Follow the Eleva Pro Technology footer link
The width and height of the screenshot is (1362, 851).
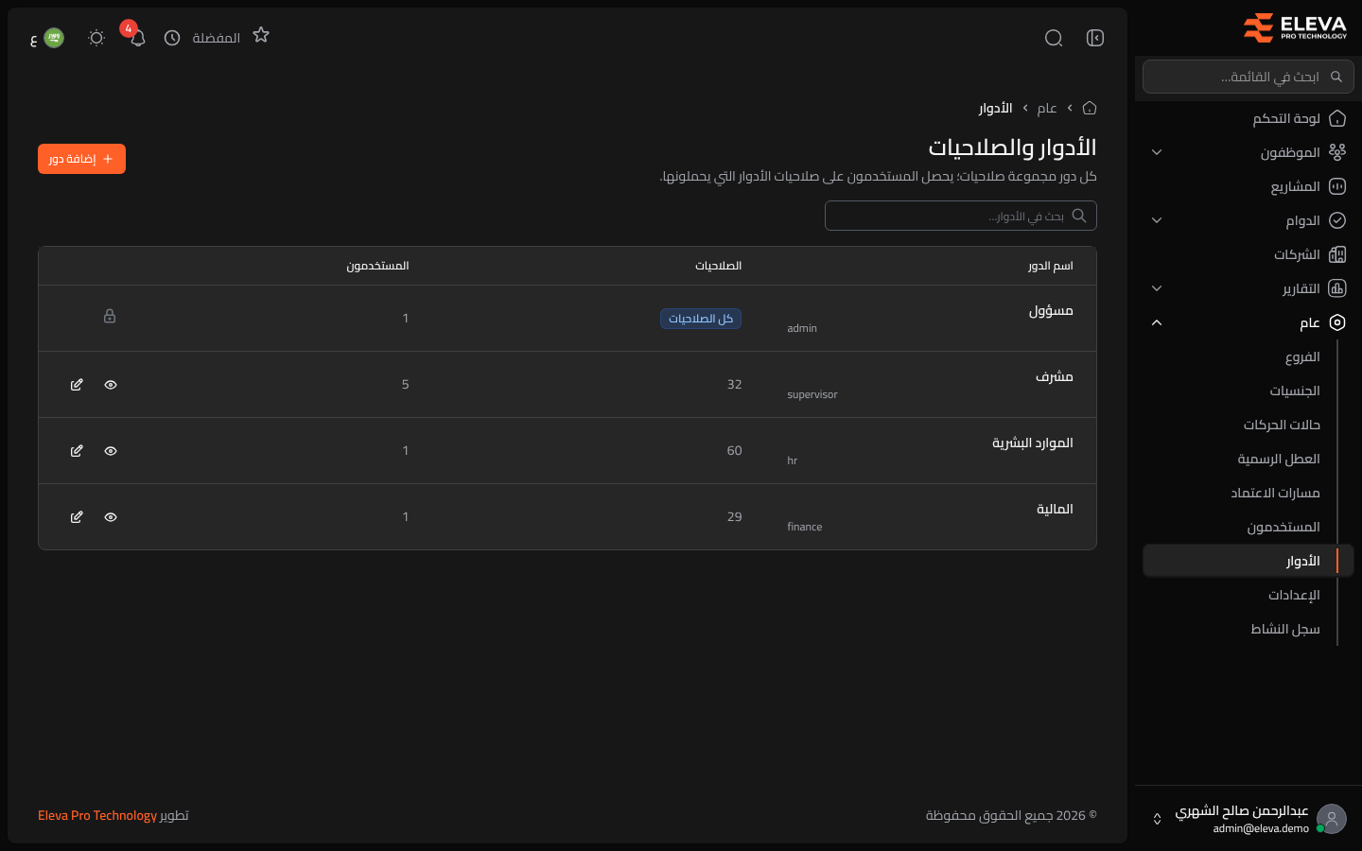coord(97,815)
